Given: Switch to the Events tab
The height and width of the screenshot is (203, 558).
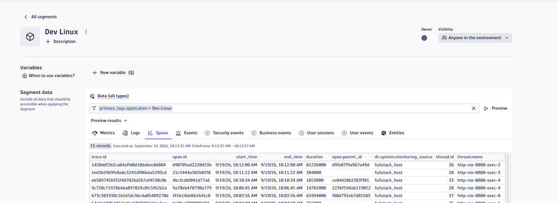Looking at the screenshot, I should click(x=187, y=133).
